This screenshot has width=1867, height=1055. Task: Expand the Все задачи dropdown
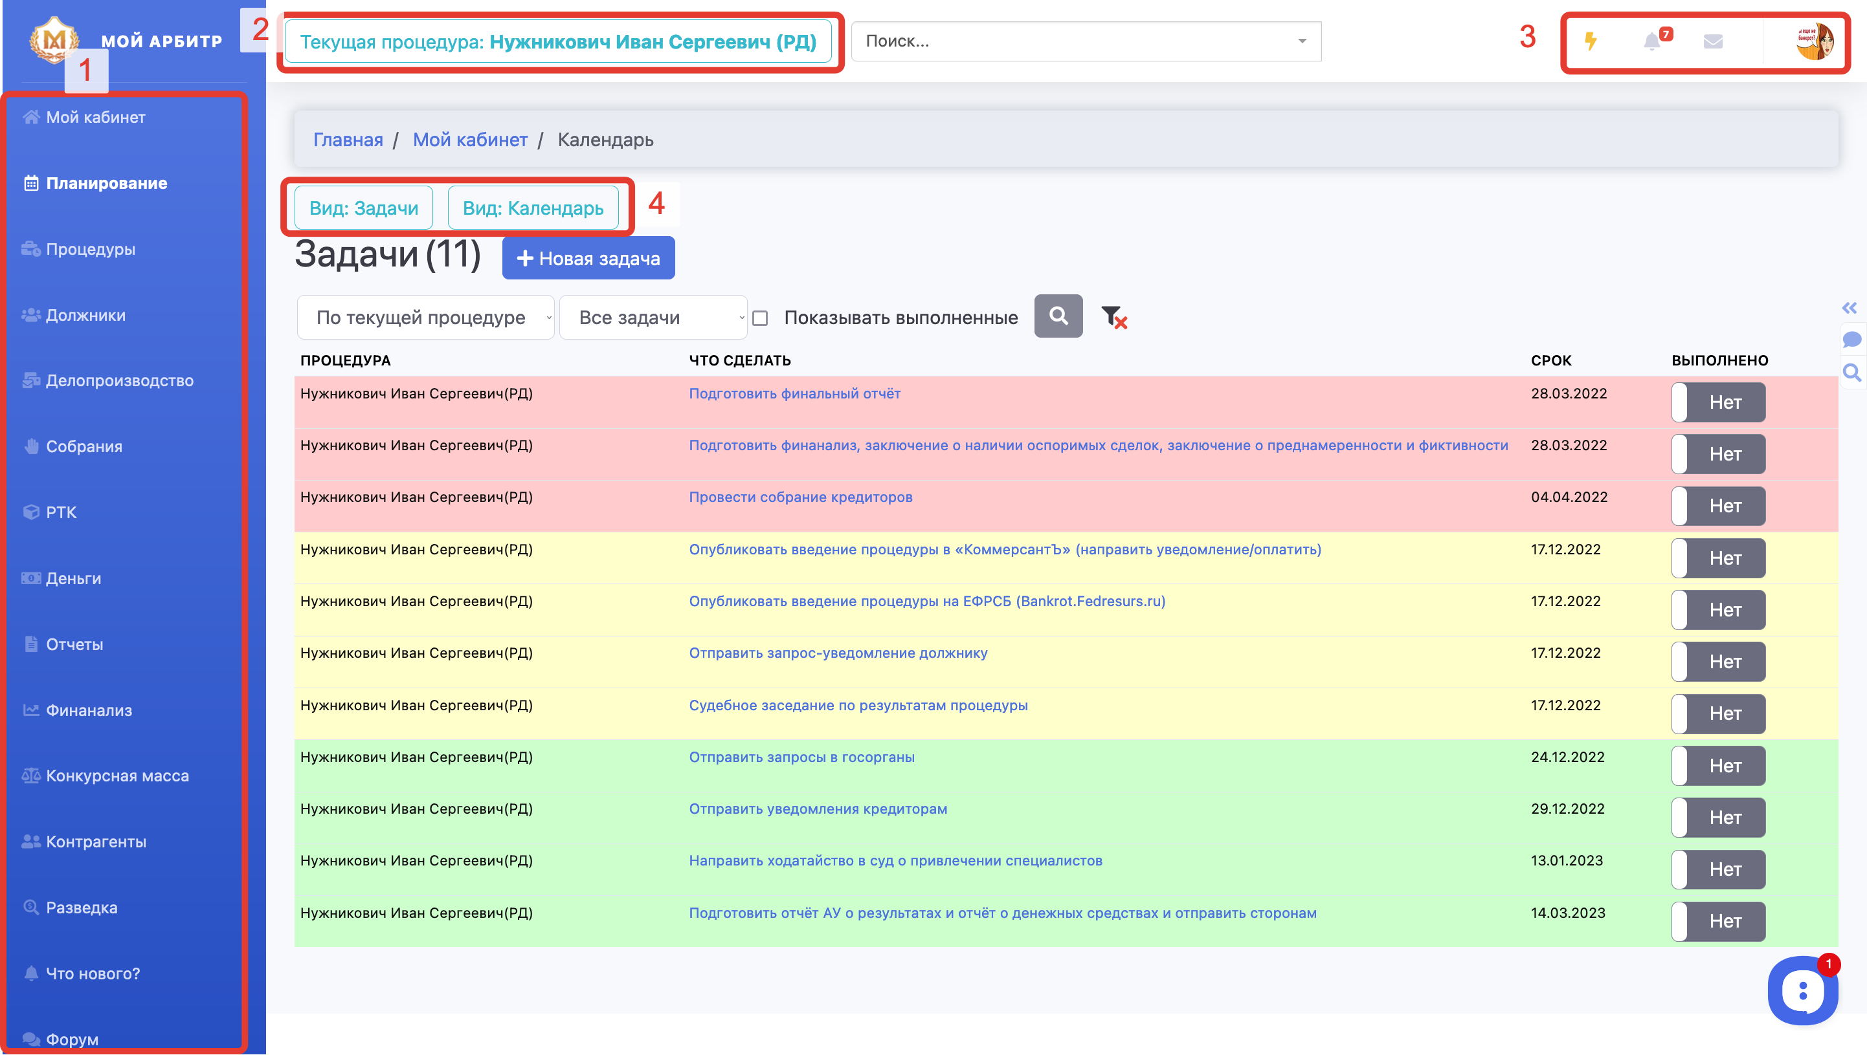653,318
